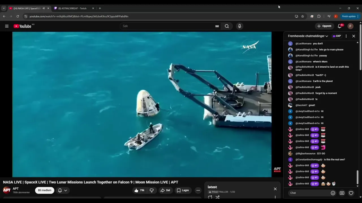Open more actions under the video
This screenshot has width=362, height=203.
coord(198,190)
